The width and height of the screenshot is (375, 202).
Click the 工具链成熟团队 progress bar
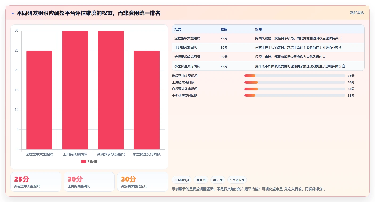(x=295, y=82)
